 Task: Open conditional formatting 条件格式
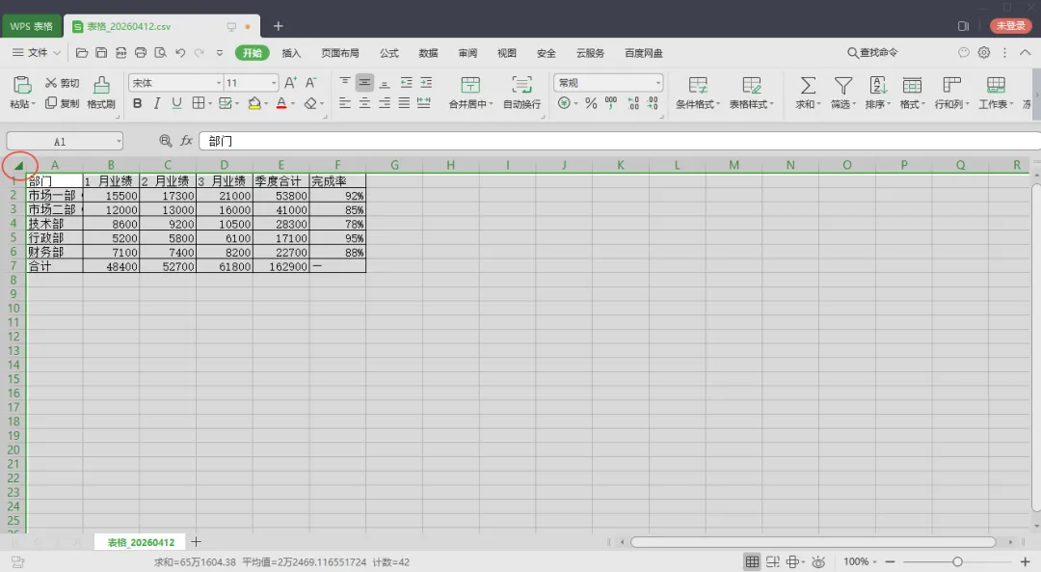698,93
